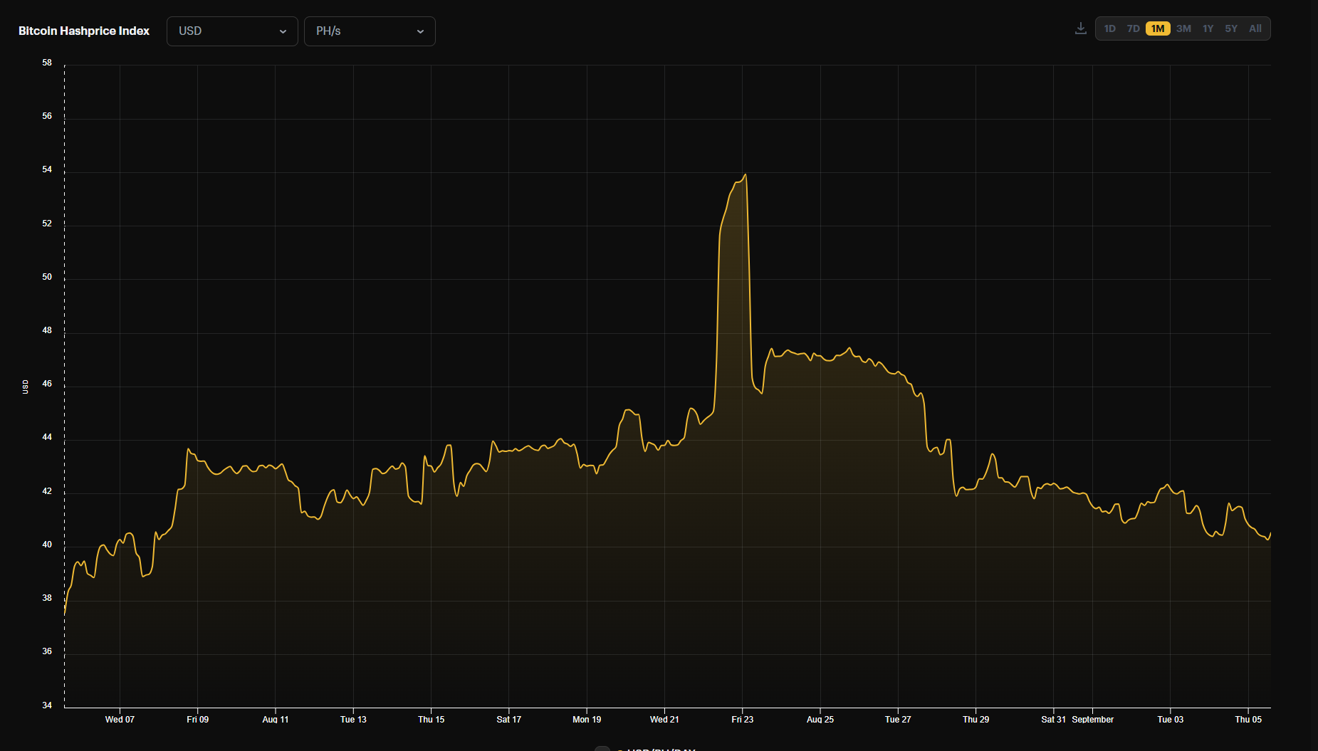Image resolution: width=1318 pixels, height=751 pixels.
Task: Click the 58 y-axis value
Action: 47,63
